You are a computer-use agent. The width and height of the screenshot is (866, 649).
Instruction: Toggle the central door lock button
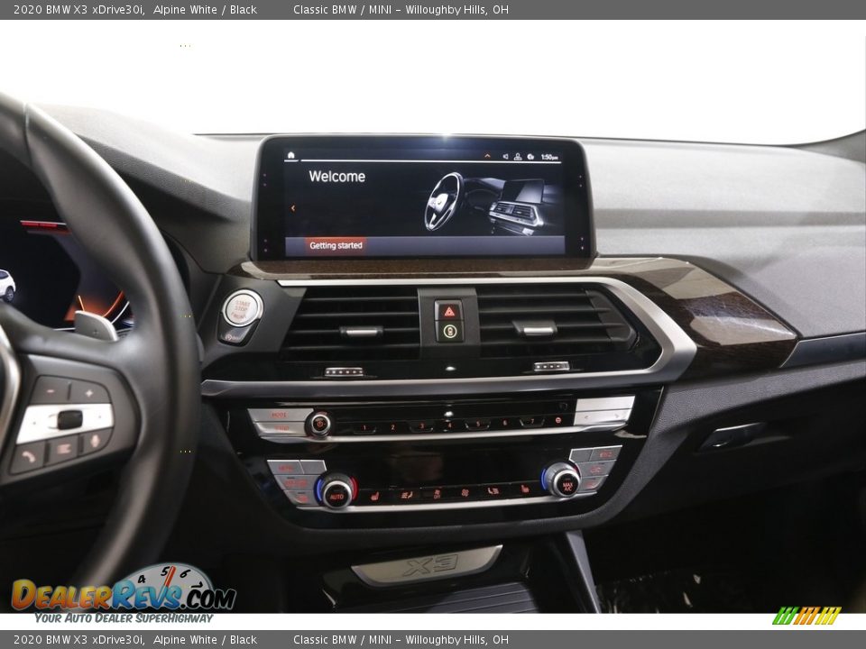pyautogui.click(x=449, y=331)
